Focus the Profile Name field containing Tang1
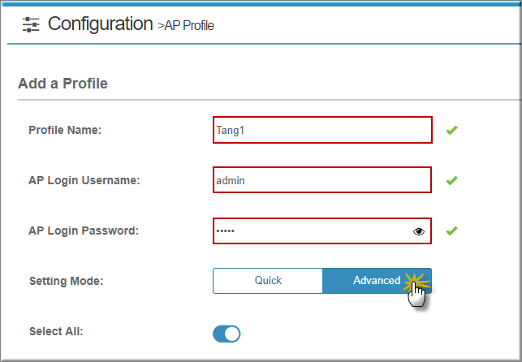The image size is (522, 362). 322,130
